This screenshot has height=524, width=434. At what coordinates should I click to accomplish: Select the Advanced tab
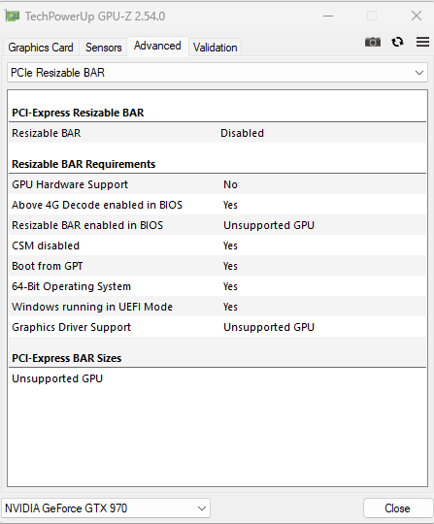click(157, 46)
